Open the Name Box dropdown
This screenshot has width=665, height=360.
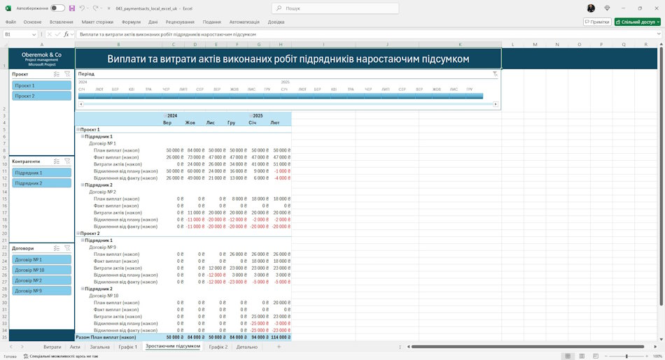(x=34, y=34)
